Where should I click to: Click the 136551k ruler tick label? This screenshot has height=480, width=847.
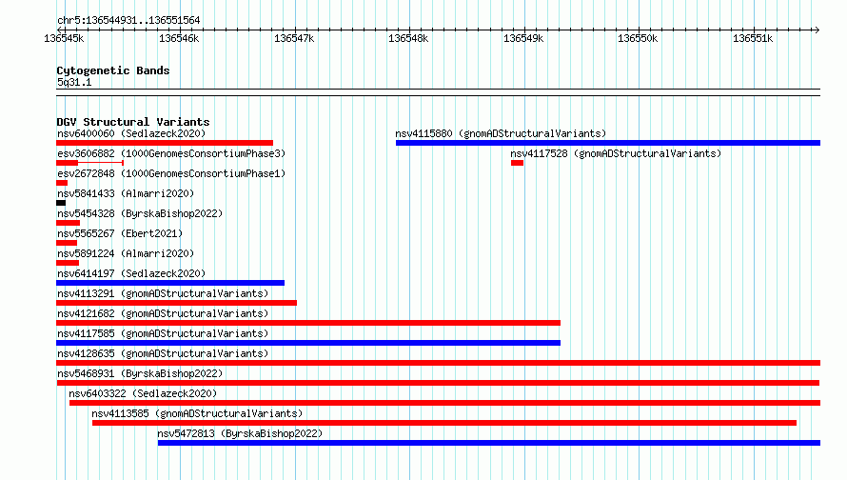coord(753,38)
